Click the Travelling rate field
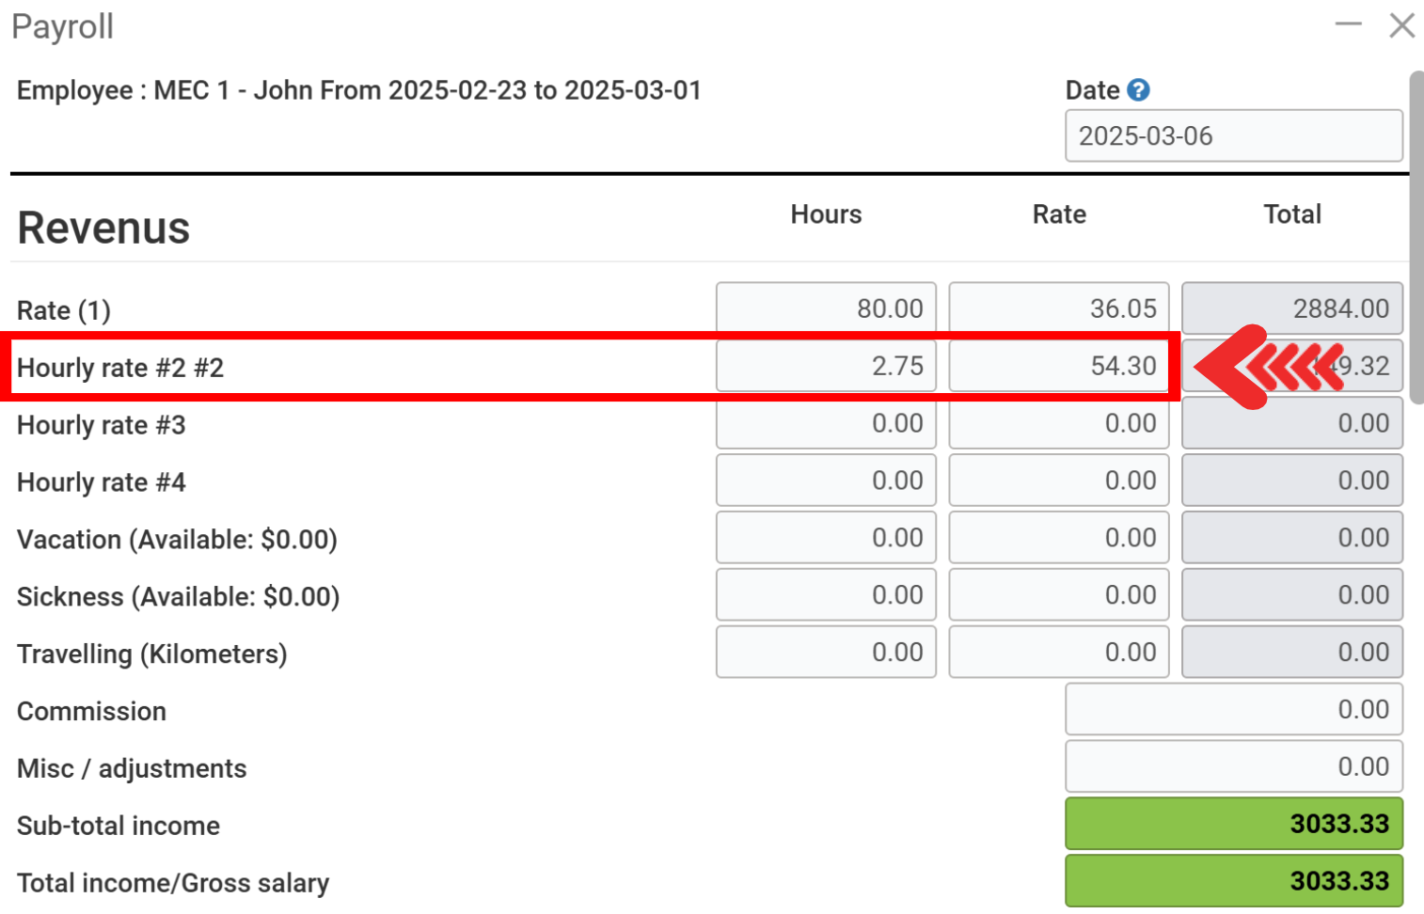1424x914 pixels. coord(1058,653)
